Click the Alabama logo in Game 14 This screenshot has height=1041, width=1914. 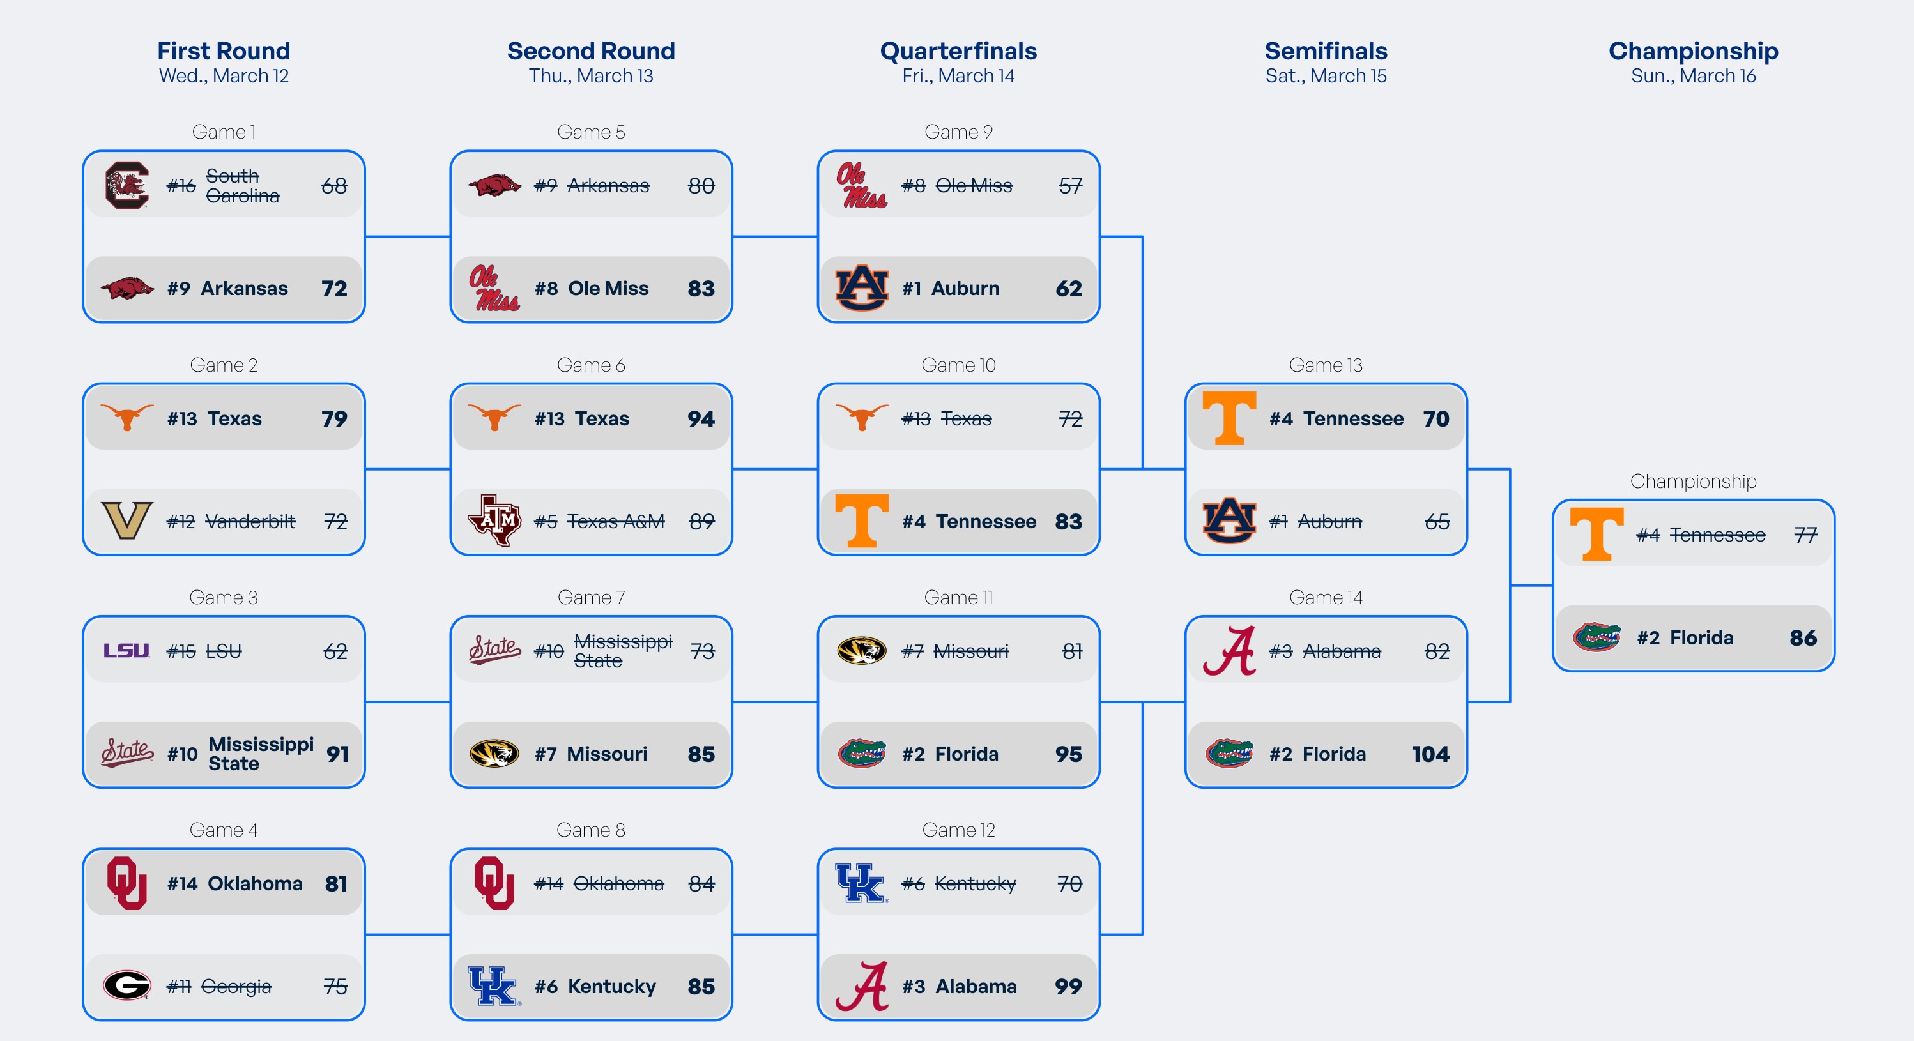(1229, 651)
